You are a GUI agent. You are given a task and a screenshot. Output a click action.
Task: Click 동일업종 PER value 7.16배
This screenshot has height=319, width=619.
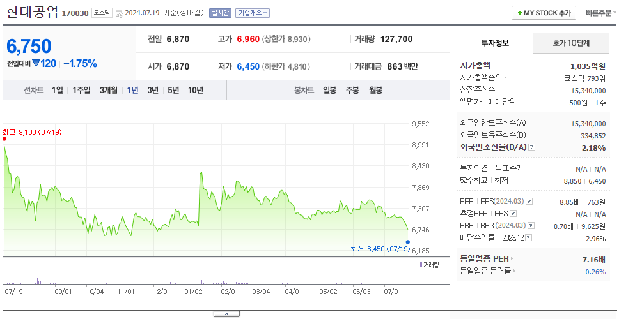pyautogui.click(x=594, y=260)
